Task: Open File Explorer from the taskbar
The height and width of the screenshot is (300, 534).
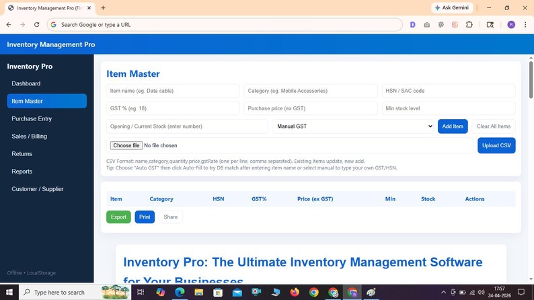Action: [x=199, y=292]
